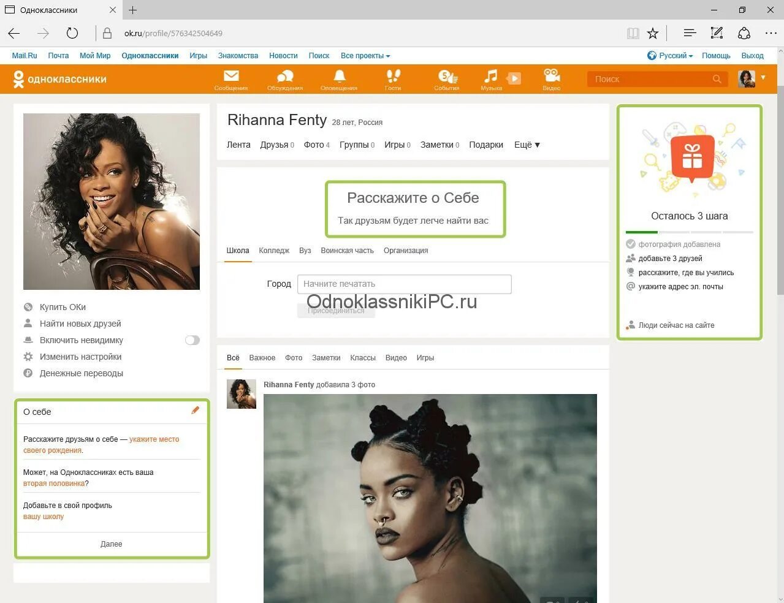Select the Школа tab

pos(238,251)
